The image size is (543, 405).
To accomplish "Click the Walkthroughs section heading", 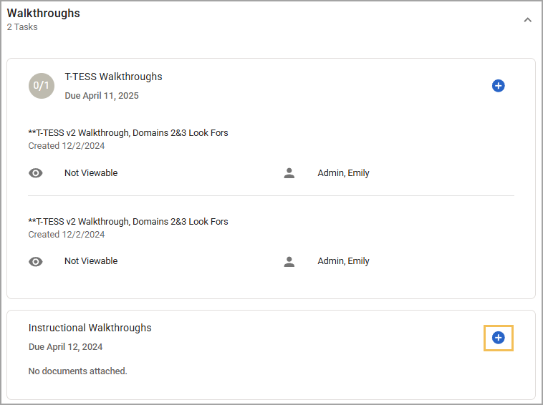I will pos(43,13).
